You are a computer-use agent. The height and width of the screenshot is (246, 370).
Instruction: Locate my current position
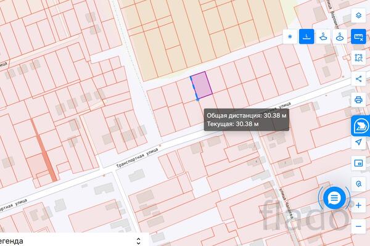point(358,142)
